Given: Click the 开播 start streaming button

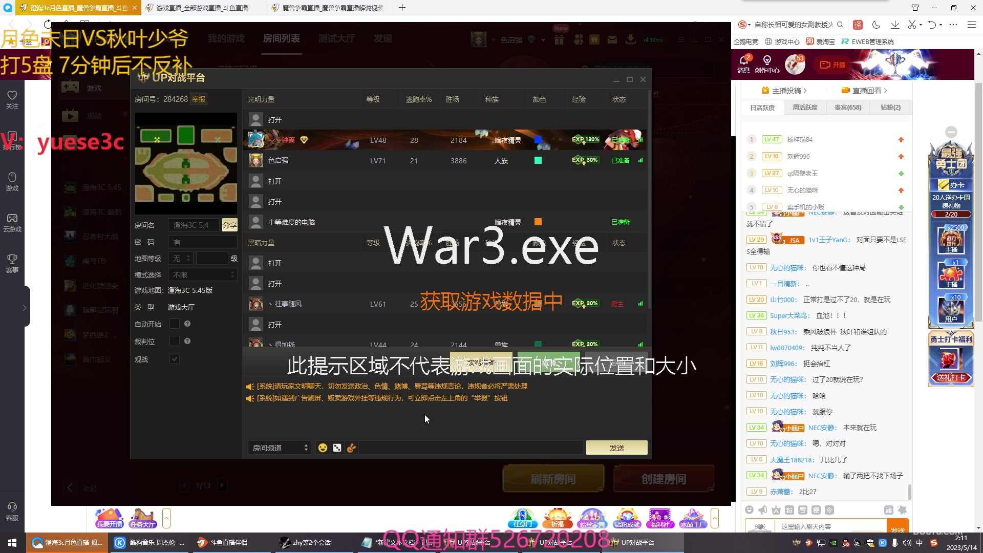Looking at the screenshot, I should tap(833, 65).
